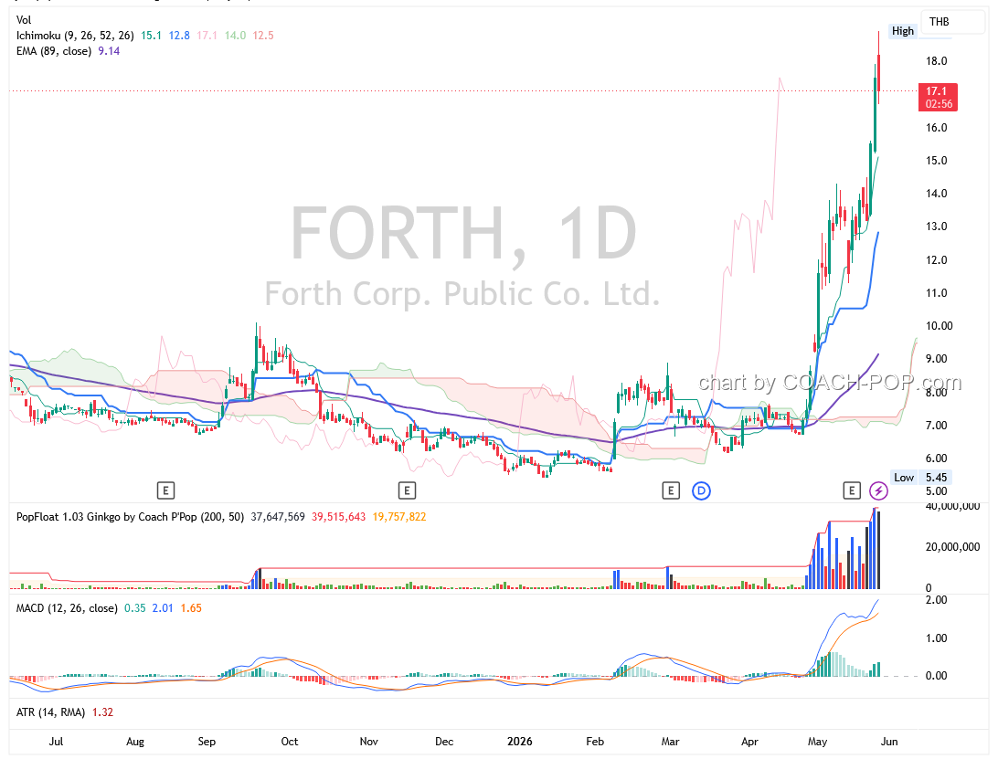This screenshot has height=759, width=998.
Task: Click the ATR value 1.32
Action: [102, 712]
